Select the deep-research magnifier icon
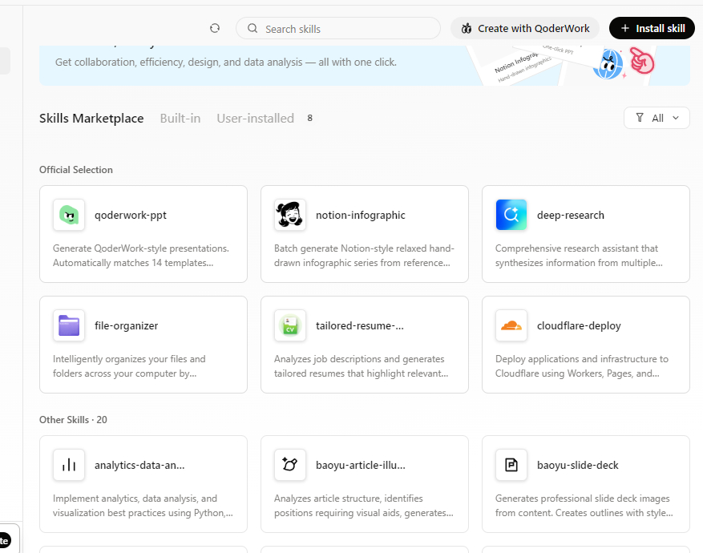703x553 pixels. tap(511, 215)
